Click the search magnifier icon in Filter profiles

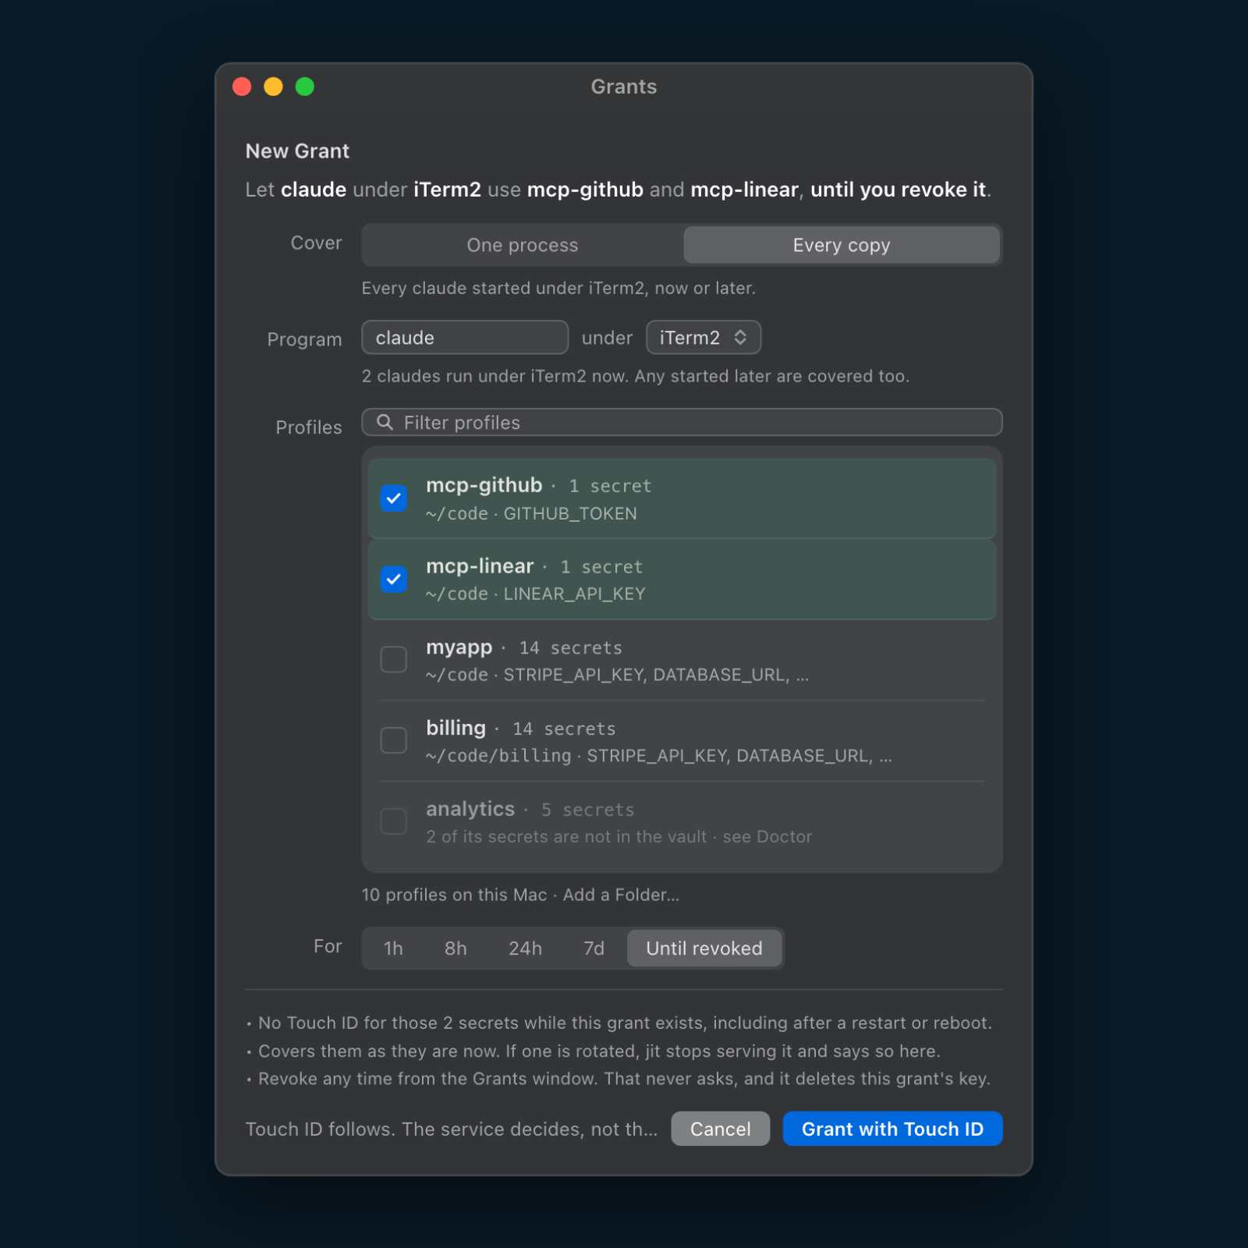point(385,422)
